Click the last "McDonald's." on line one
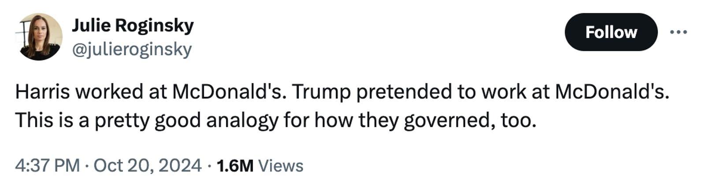This screenshot has width=705, height=190. [612, 92]
